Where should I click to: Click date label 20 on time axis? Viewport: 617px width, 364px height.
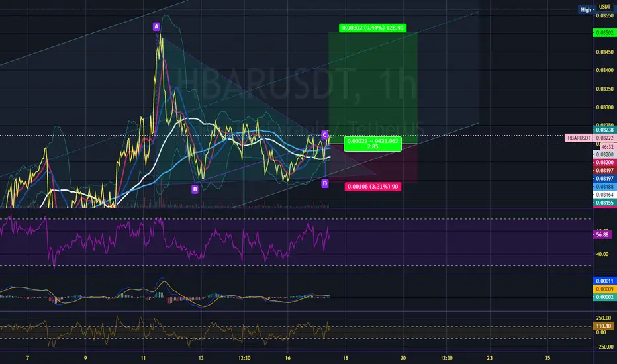pyautogui.click(x=403, y=358)
